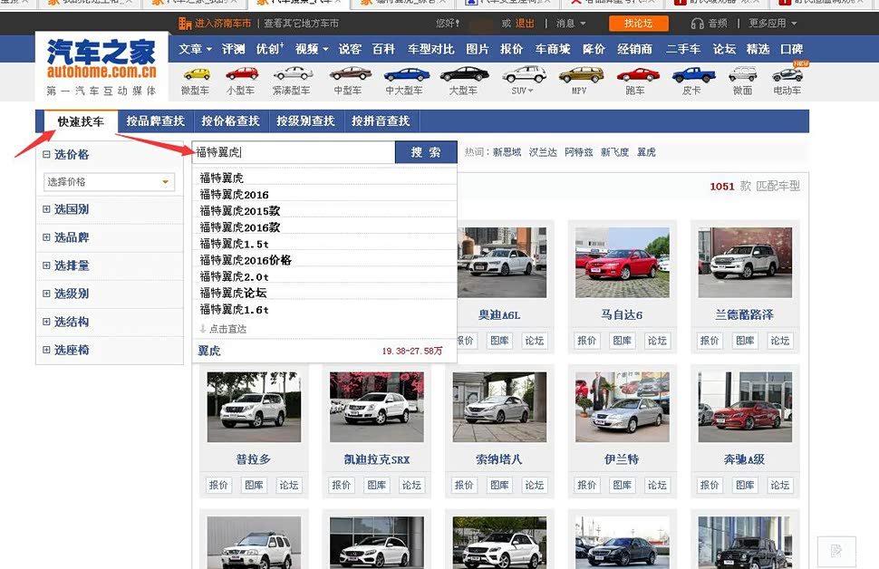This screenshot has width=879, height=569.
Task: Click the 查看其它地方车市 link
Action: point(302,24)
